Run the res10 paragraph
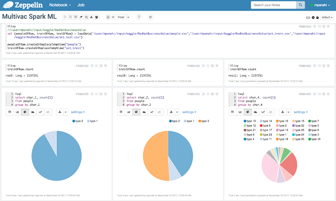 point(204,66)
